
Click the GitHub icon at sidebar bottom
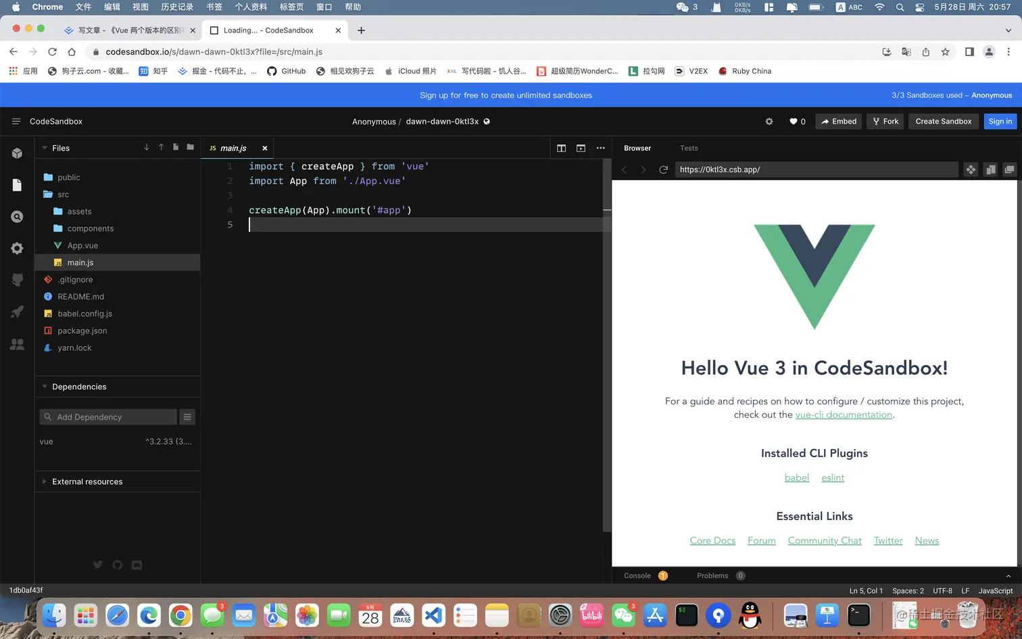[x=118, y=565]
